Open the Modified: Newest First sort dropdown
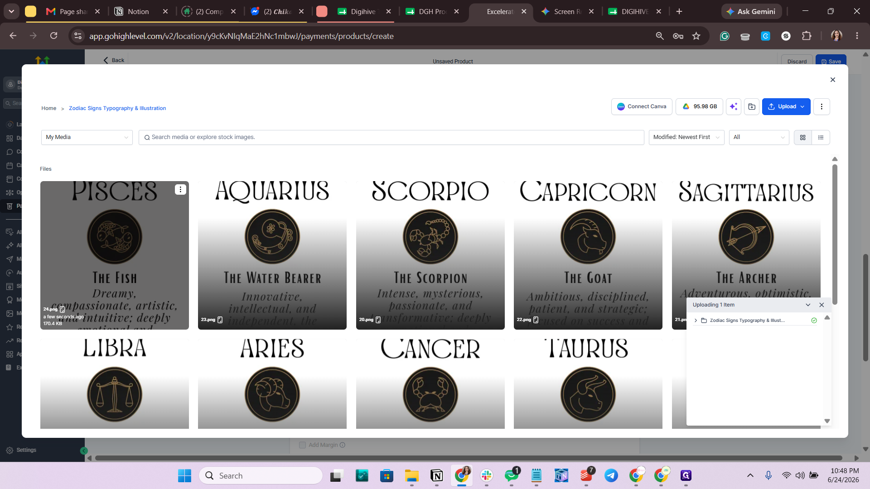The image size is (870, 489). pos(686,137)
